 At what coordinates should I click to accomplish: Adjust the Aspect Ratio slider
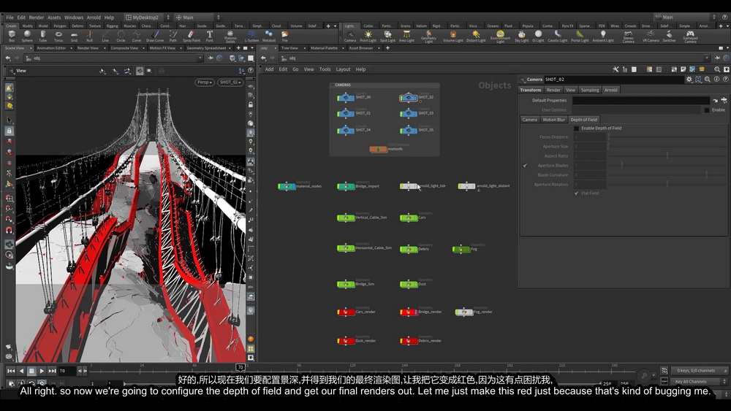click(x=667, y=156)
